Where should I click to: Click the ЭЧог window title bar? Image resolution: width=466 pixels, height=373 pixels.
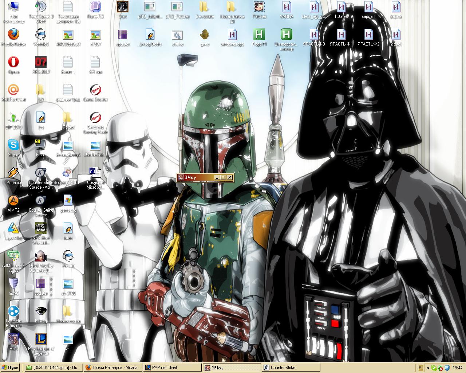[205, 177]
